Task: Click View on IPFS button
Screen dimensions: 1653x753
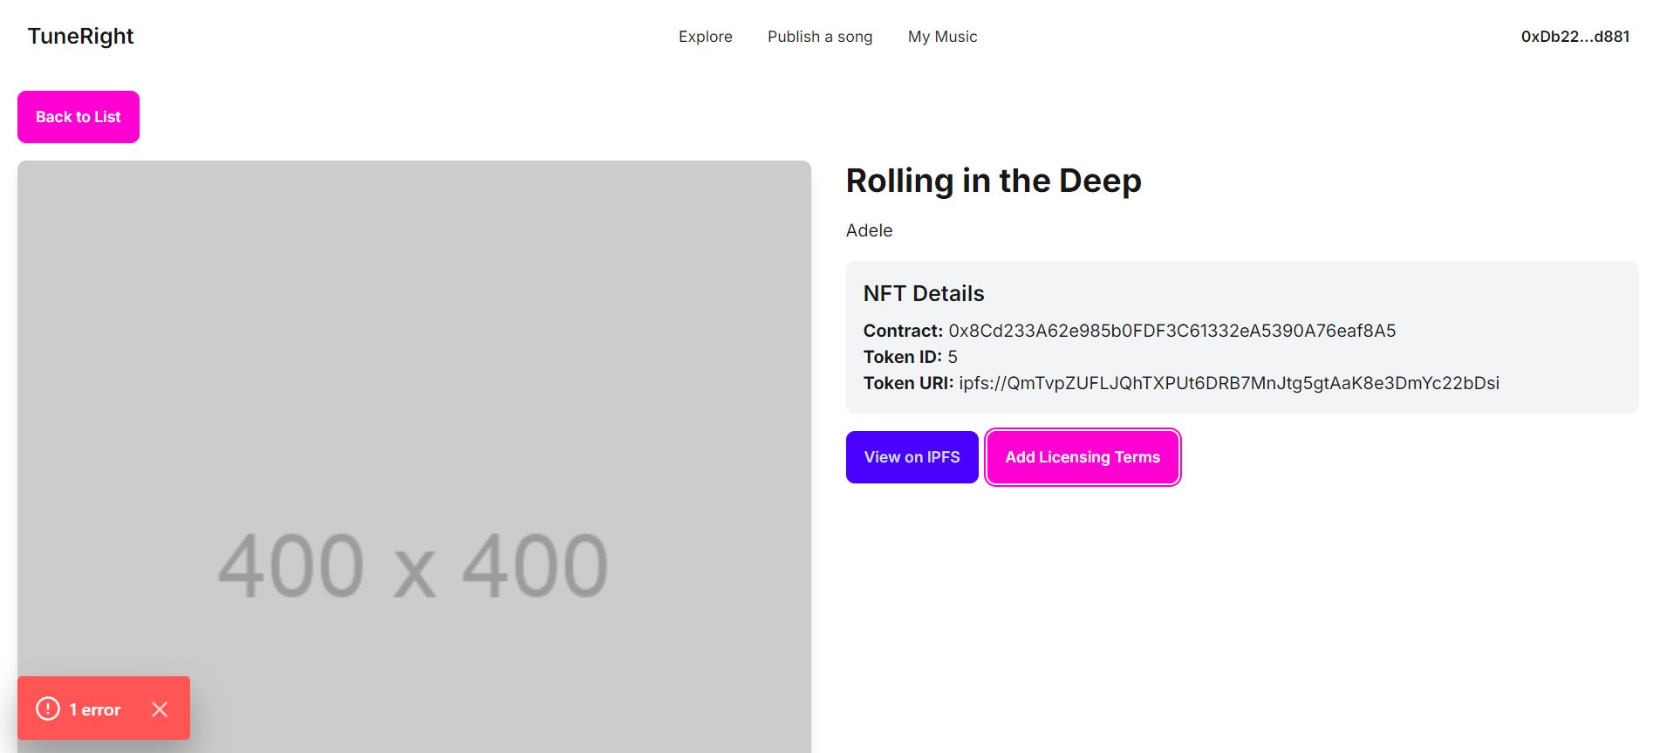Action: tap(912, 457)
